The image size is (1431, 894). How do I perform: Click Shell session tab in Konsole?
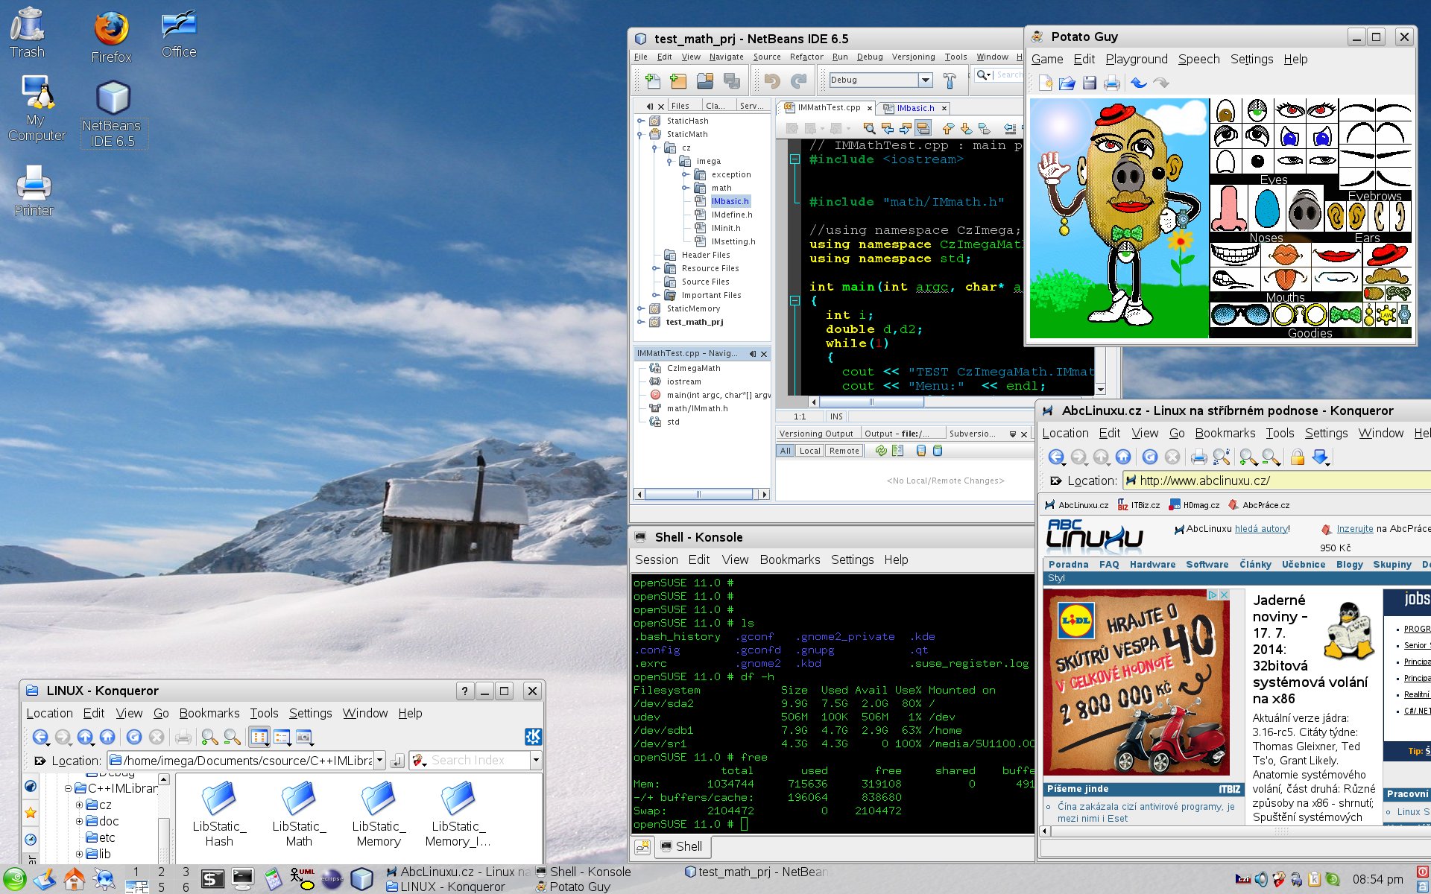pos(682,846)
